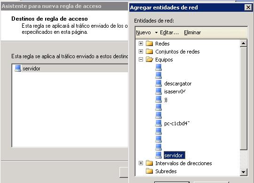
Task: Select the jj computer icon
Action: pyautogui.click(x=159, y=99)
